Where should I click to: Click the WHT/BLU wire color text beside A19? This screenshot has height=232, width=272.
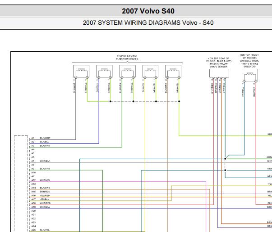(45, 207)
